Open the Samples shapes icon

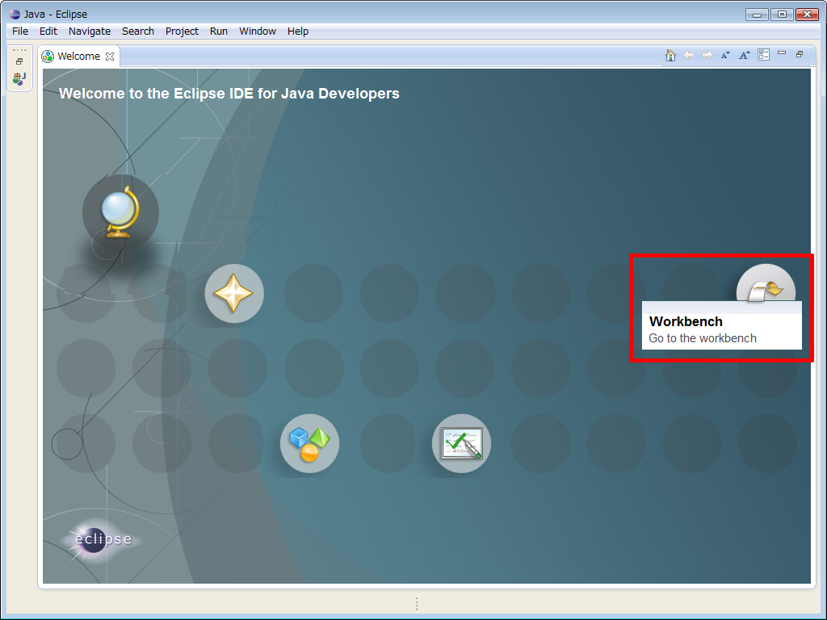[x=309, y=443]
